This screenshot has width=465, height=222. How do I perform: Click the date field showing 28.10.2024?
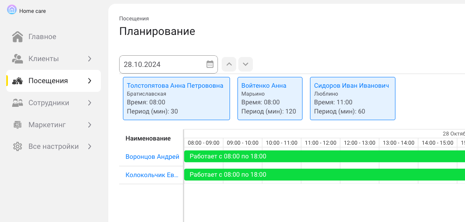click(x=162, y=64)
